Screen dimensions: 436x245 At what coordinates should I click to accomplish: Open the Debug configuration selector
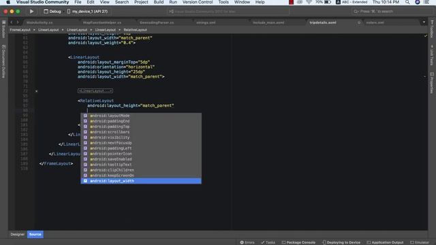pyautogui.click(x=52, y=12)
